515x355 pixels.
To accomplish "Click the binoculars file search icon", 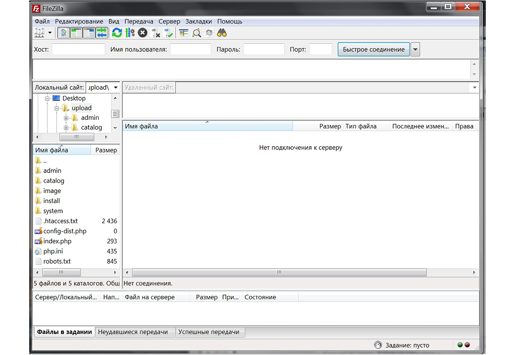I will [x=222, y=33].
